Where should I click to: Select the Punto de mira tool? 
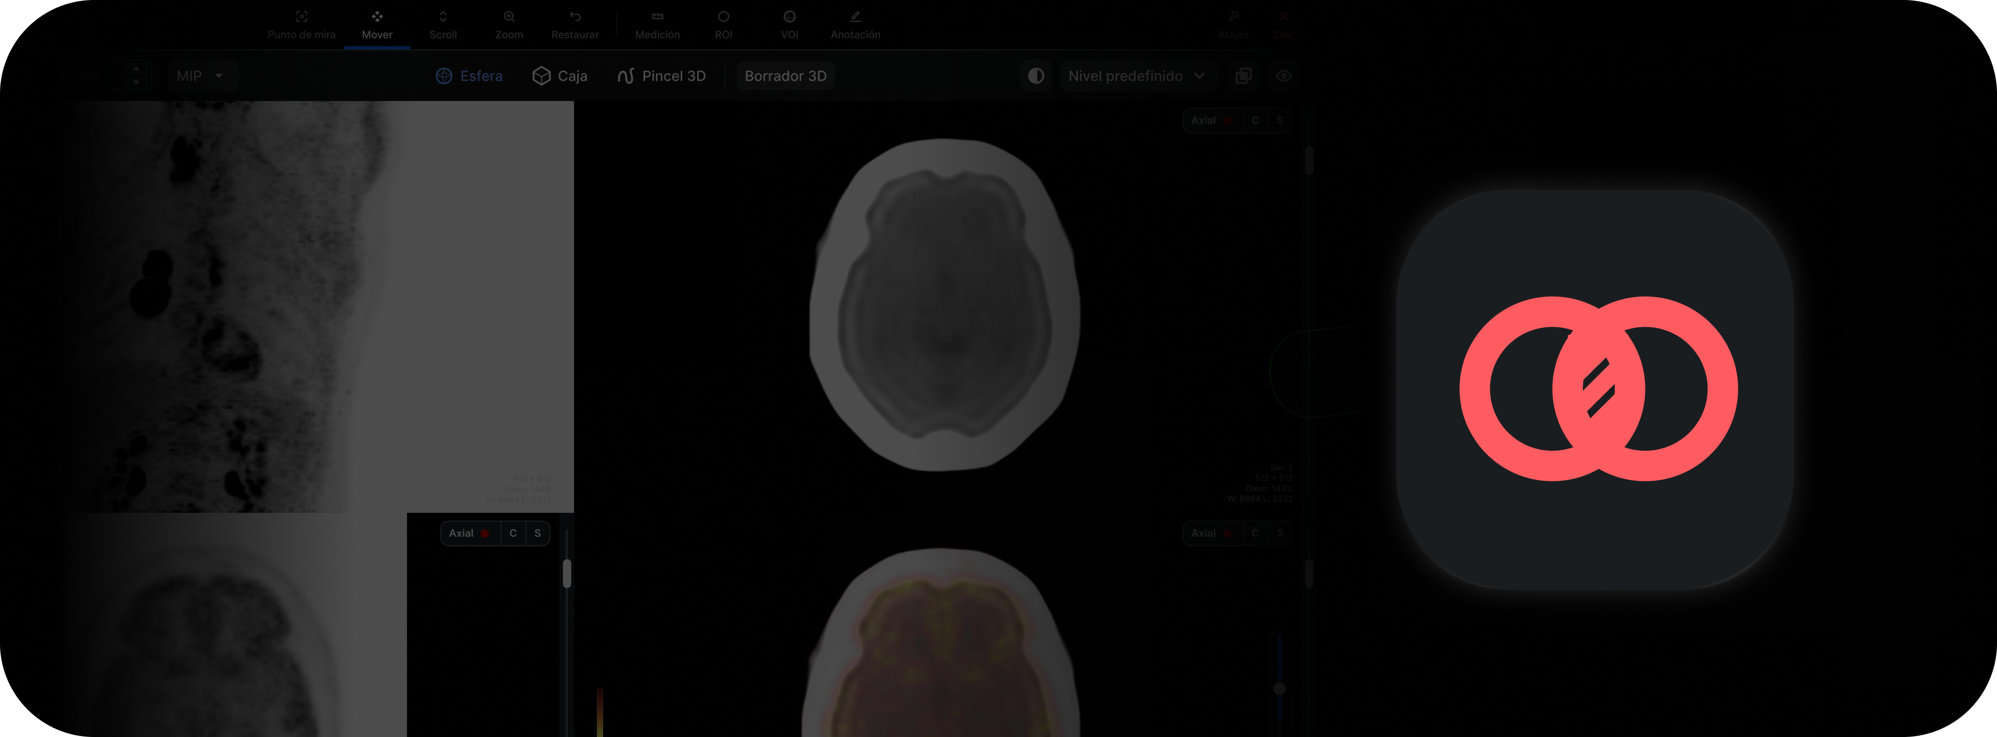[301, 24]
